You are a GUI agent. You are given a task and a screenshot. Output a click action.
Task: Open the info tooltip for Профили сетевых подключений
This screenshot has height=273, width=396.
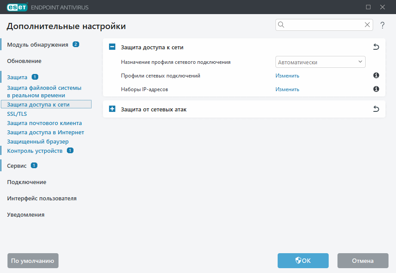click(x=376, y=75)
